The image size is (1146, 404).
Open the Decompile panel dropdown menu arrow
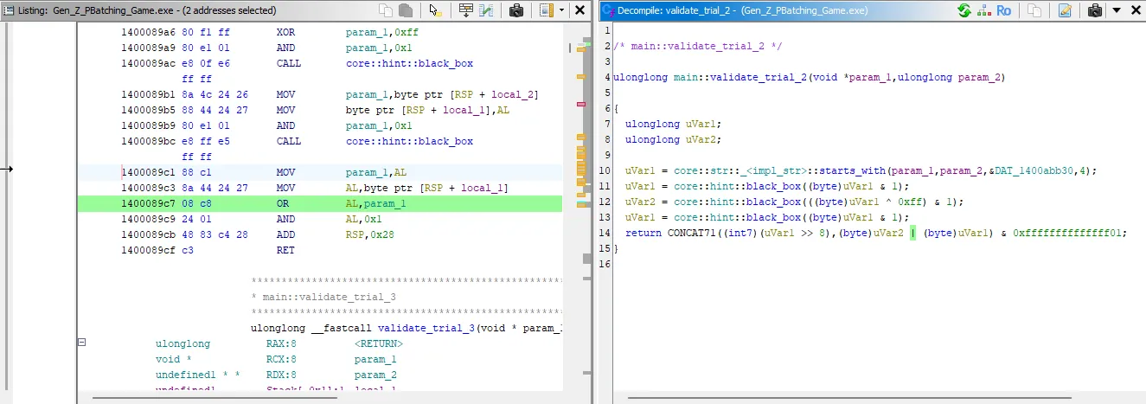[1116, 10]
